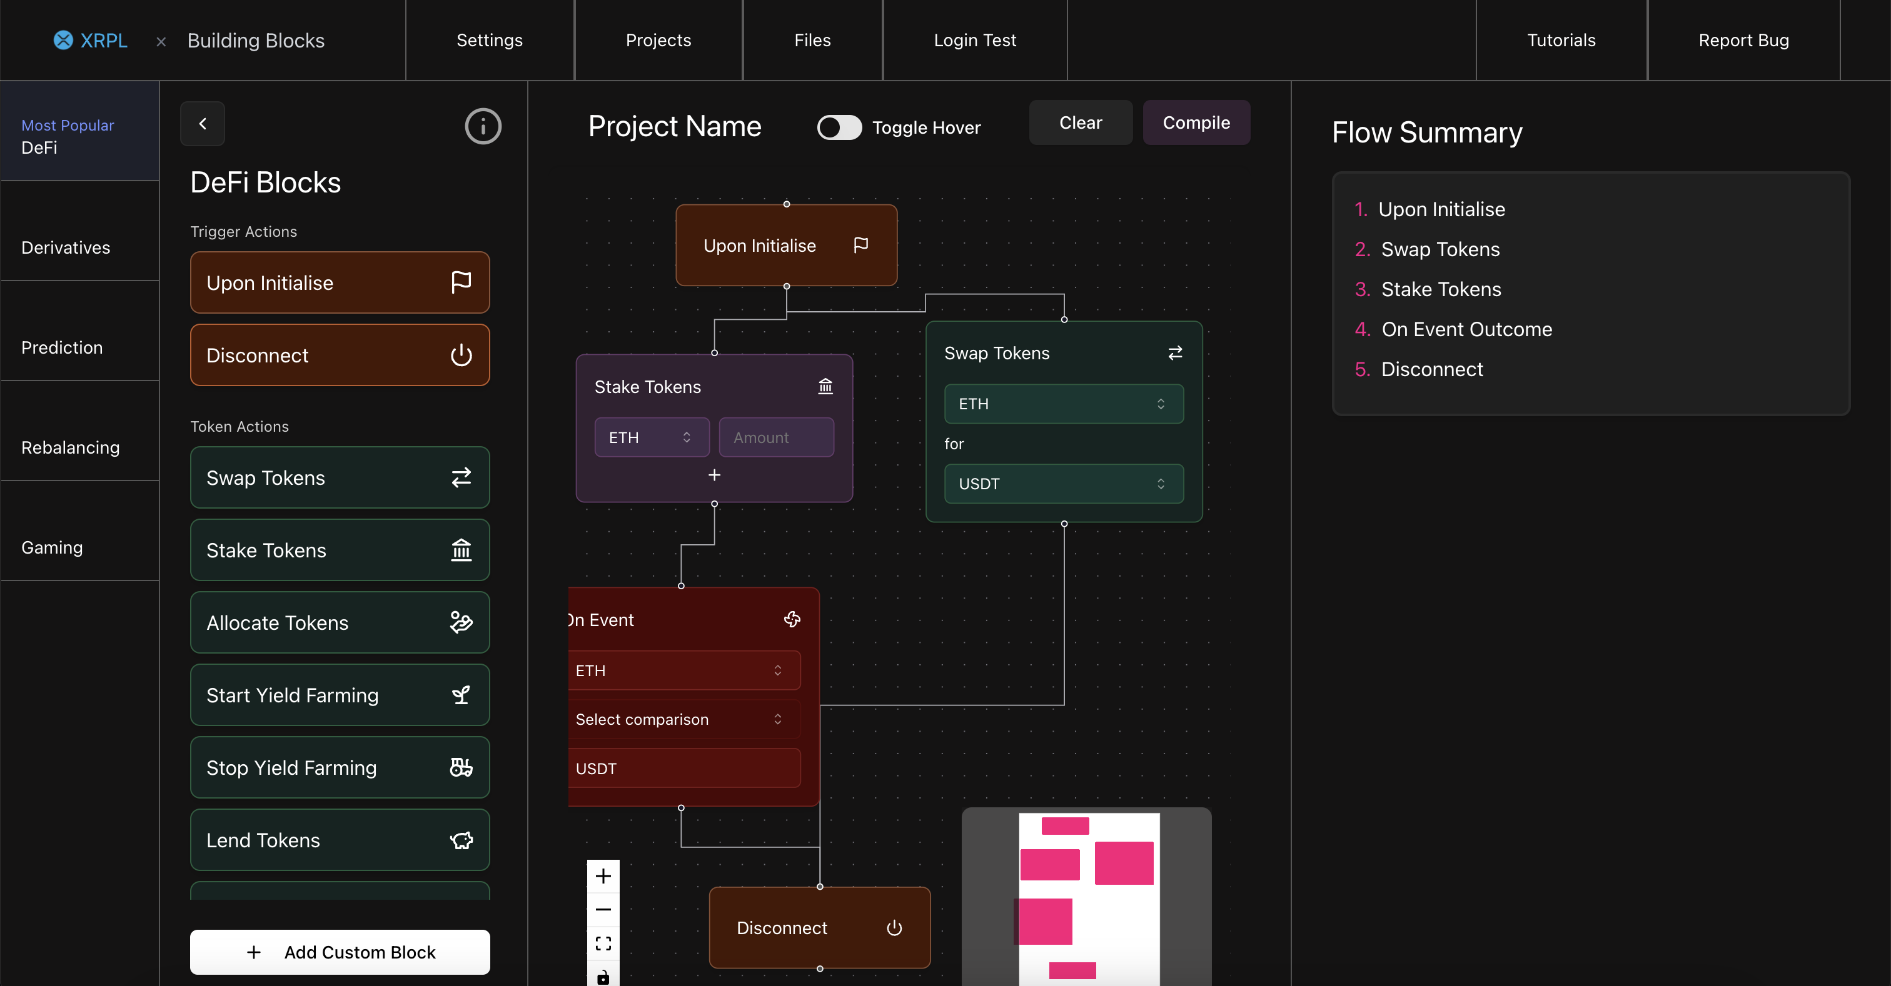Click the plus icon in Stake Tokens node
Screen dimensions: 1891x986
pyautogui.click(x=714, y=476)
